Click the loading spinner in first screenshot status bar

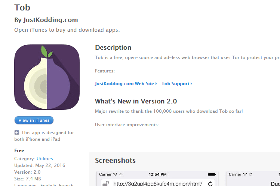point(121,174)
